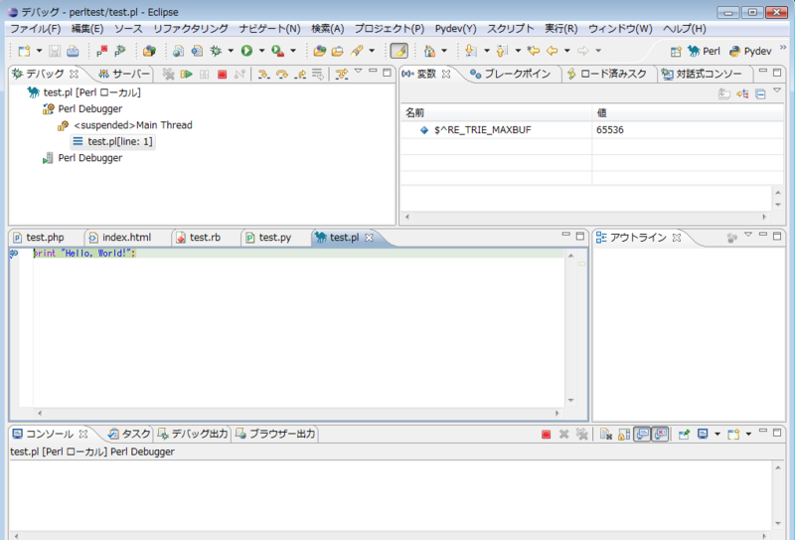Close the test.pl editor tab
This screenshot has width=795, height=540.
369,238
